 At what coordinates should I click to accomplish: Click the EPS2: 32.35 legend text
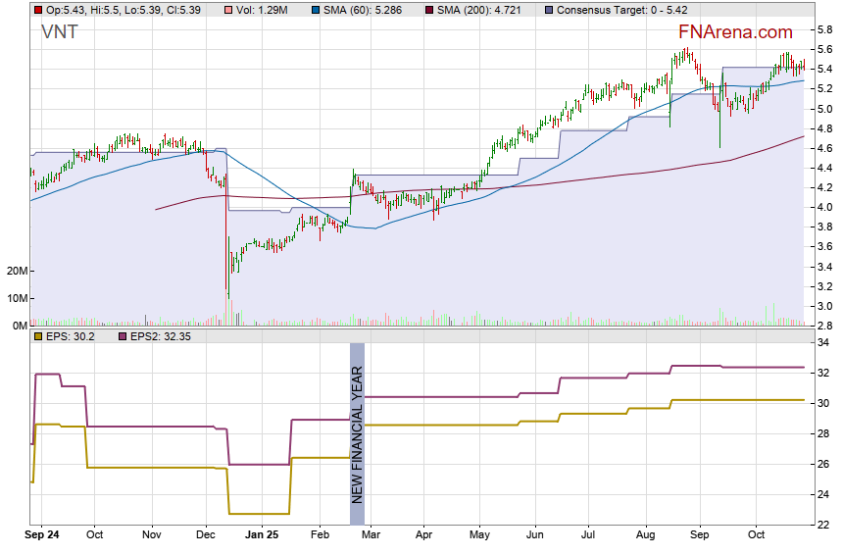coord(163,336)
